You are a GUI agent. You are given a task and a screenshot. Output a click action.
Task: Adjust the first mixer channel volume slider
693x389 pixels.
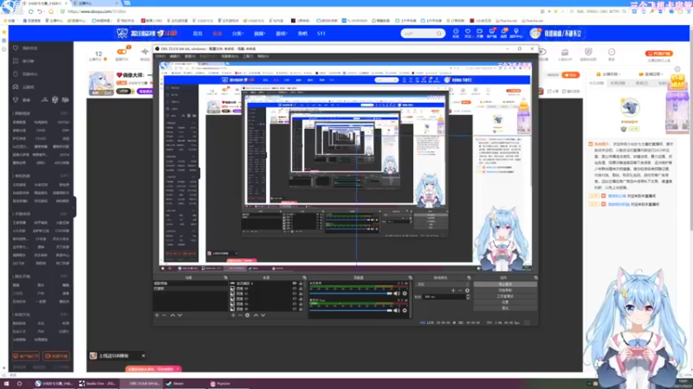click(x=351, y=293)
